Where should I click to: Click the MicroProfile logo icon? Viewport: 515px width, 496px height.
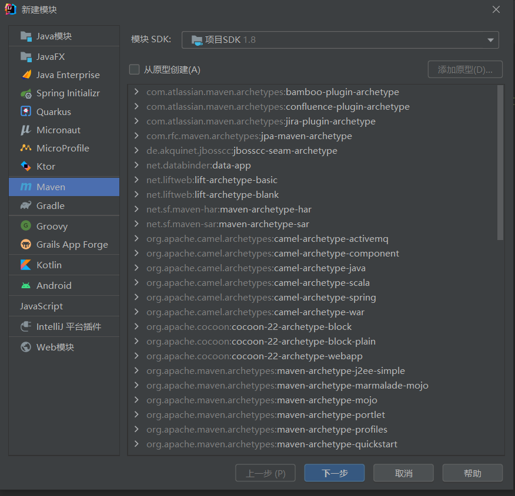pyautogui.click(x=26, y=148)
